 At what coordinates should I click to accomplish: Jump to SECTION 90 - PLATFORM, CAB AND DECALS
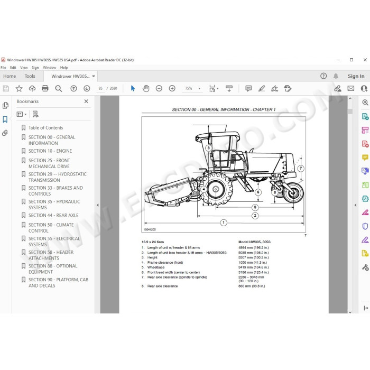[58, 282]
